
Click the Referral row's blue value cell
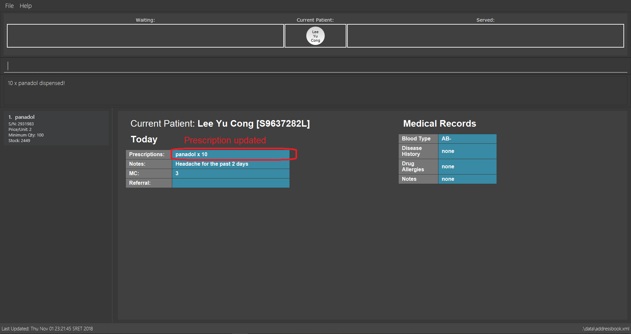[x=231, y=183]
